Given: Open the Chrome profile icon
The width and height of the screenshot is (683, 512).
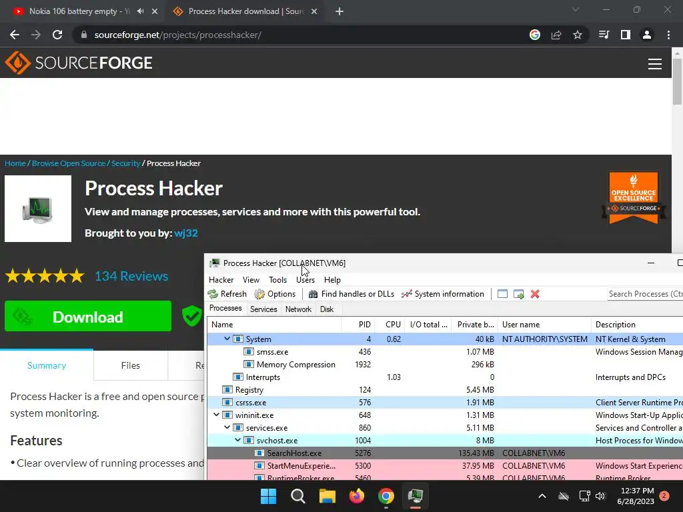Looking at the screenshot, I should (x=647, y=35).
